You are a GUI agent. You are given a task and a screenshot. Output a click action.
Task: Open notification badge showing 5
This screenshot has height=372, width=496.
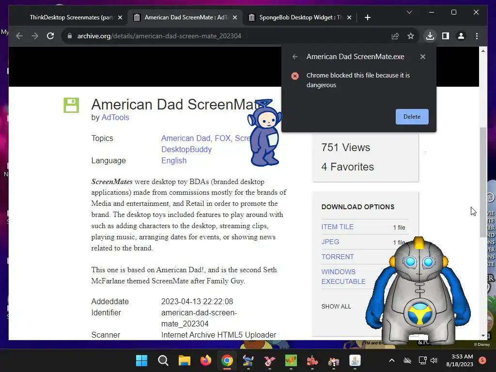(x=482, y=360)
